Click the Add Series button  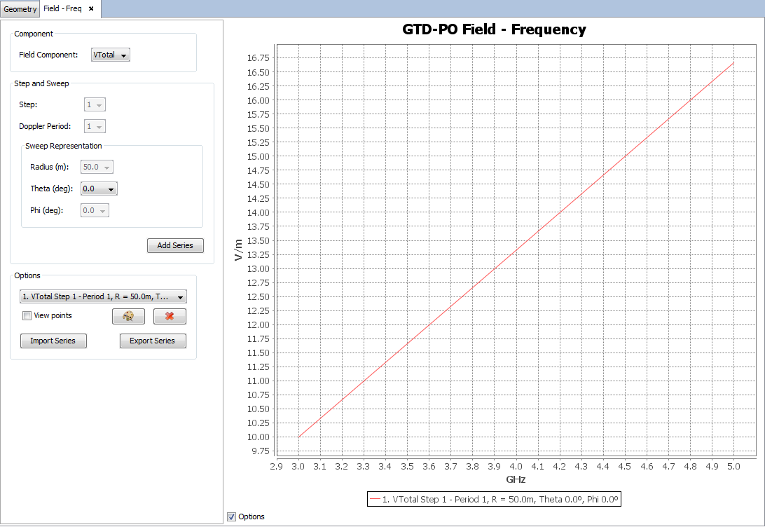point(175,245)
